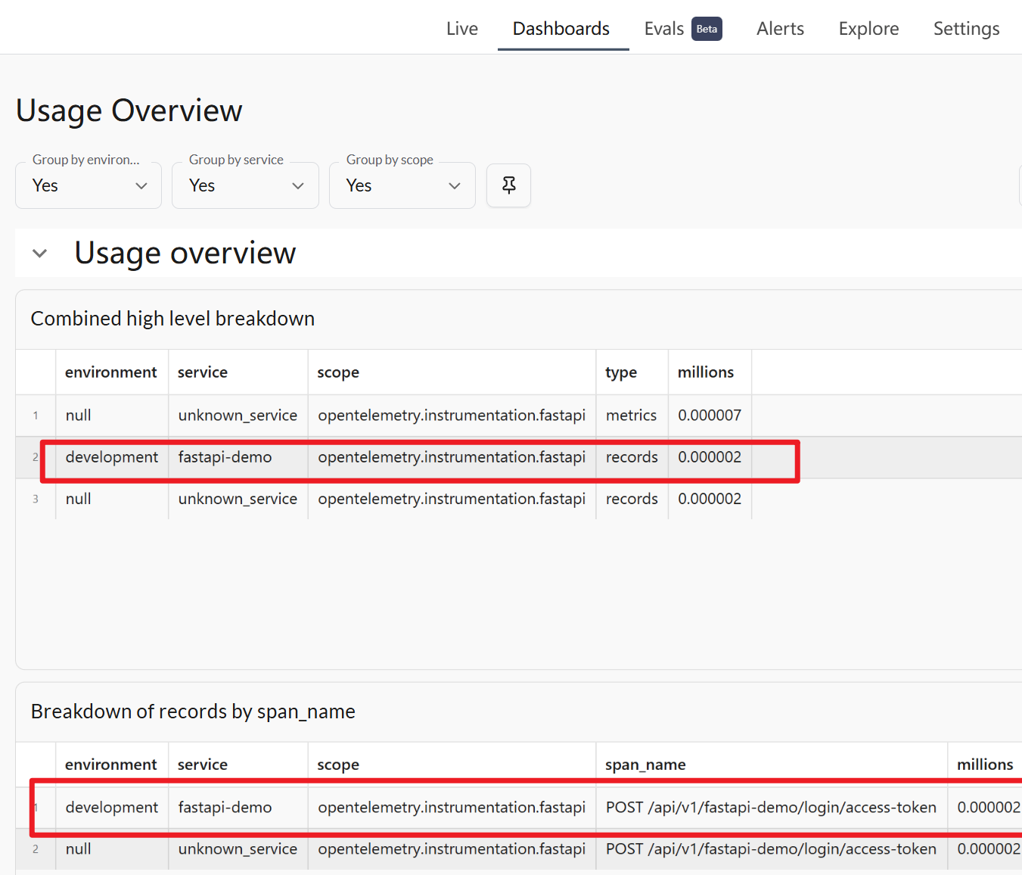
Task: Collapse the Usage overview section chevron
Action: (x=40, y=254)
